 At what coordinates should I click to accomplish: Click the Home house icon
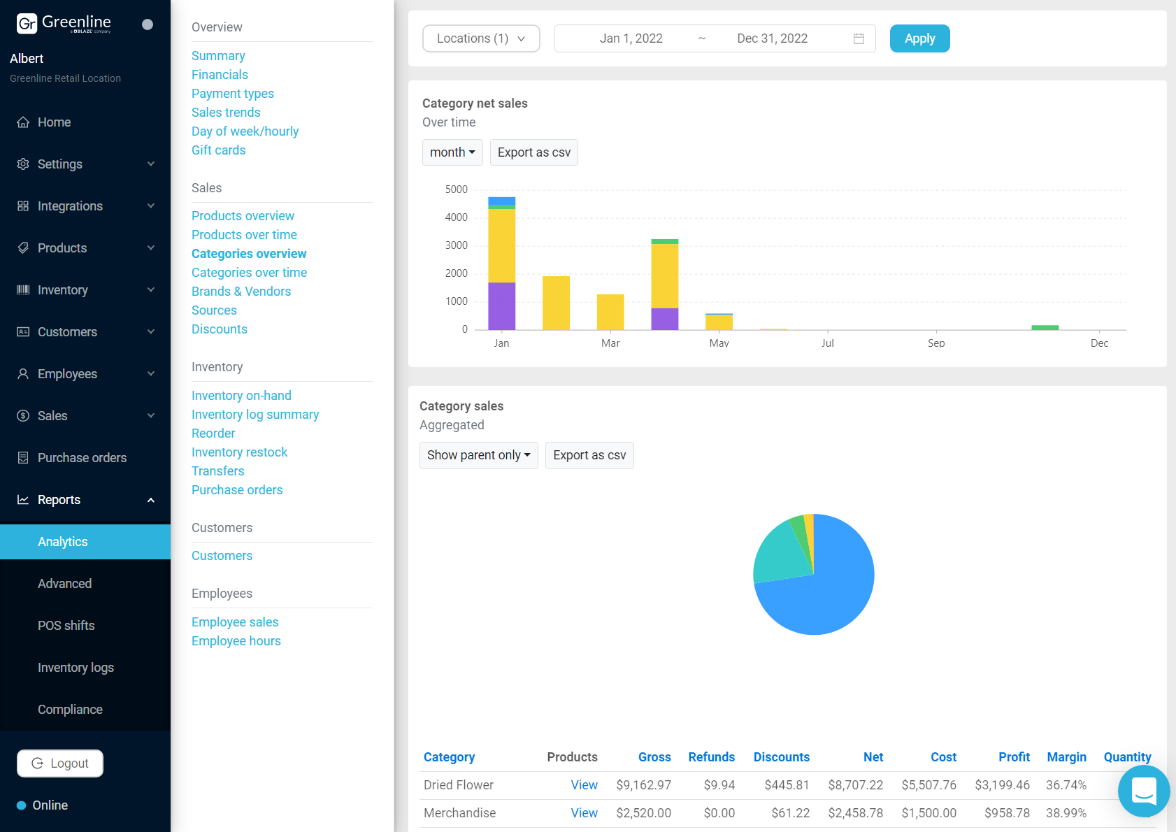click(x=23, y=122)
